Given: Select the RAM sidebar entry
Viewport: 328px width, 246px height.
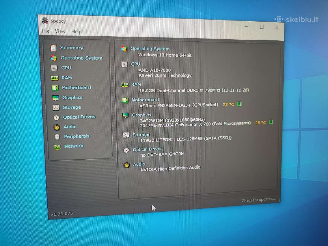Looking at the screenshot, I should 67,78.
